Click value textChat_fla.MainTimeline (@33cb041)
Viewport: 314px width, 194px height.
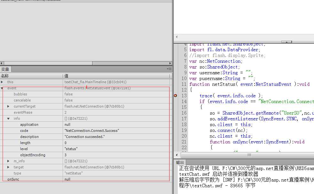pos(95,82)
